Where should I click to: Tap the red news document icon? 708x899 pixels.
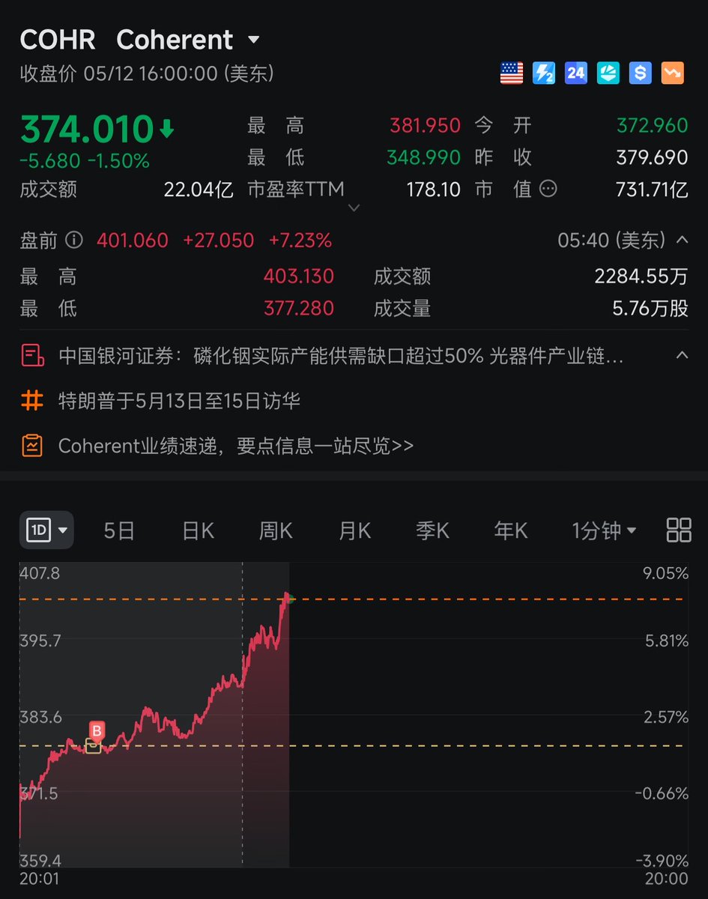32,356
